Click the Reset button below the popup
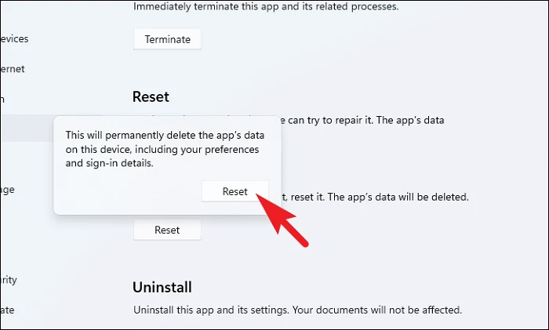The image size is (549, 330). [167, 230]
